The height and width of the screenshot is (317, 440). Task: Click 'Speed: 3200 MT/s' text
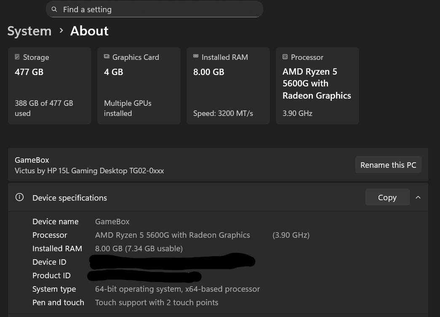tap(223, 113)
